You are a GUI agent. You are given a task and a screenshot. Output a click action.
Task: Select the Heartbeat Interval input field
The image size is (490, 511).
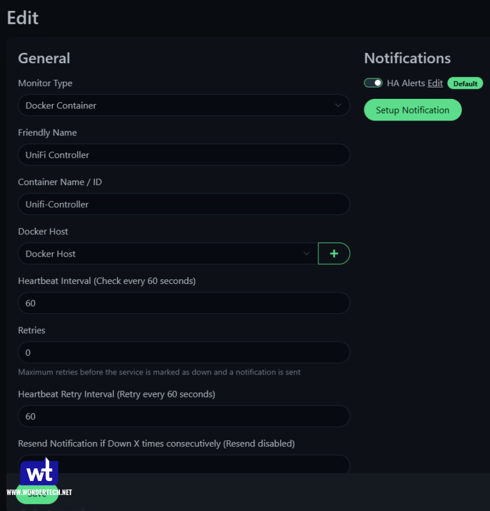click(184, 303)
